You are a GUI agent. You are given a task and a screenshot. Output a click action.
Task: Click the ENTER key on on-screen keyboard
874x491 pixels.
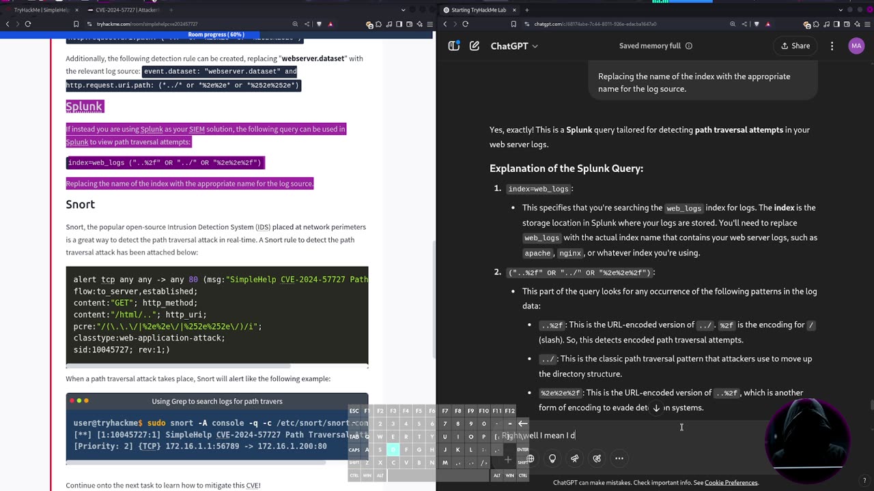522,449
